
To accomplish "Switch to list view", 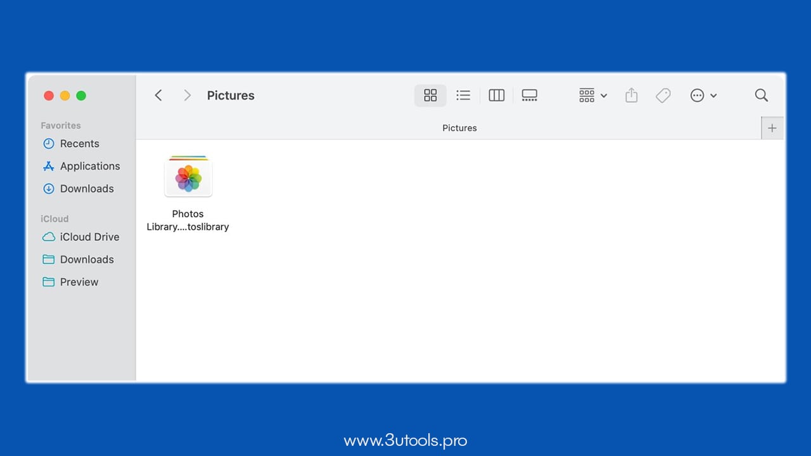I will pyautogui.click(x=463, y=95).
